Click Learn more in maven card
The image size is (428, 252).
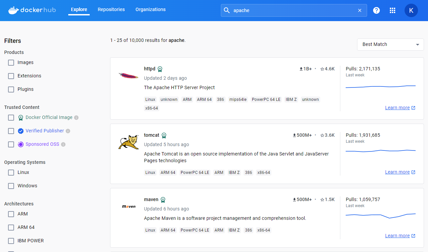[400, 236]
